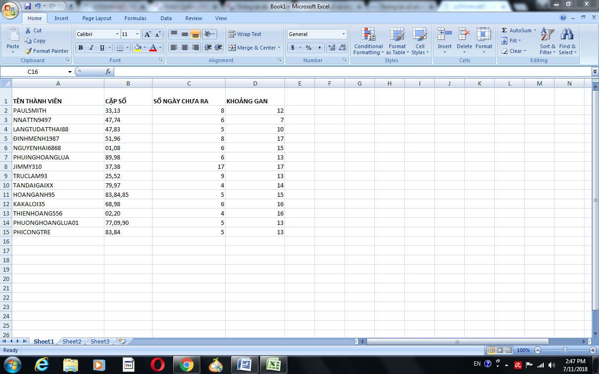This screenshot has width=599, height=374.
Task: Click the Conditional Formatting icon
Action: coord(368,35)
